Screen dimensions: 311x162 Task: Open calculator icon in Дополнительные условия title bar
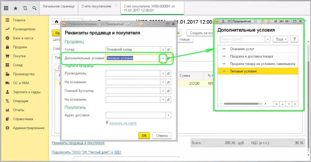262,21
